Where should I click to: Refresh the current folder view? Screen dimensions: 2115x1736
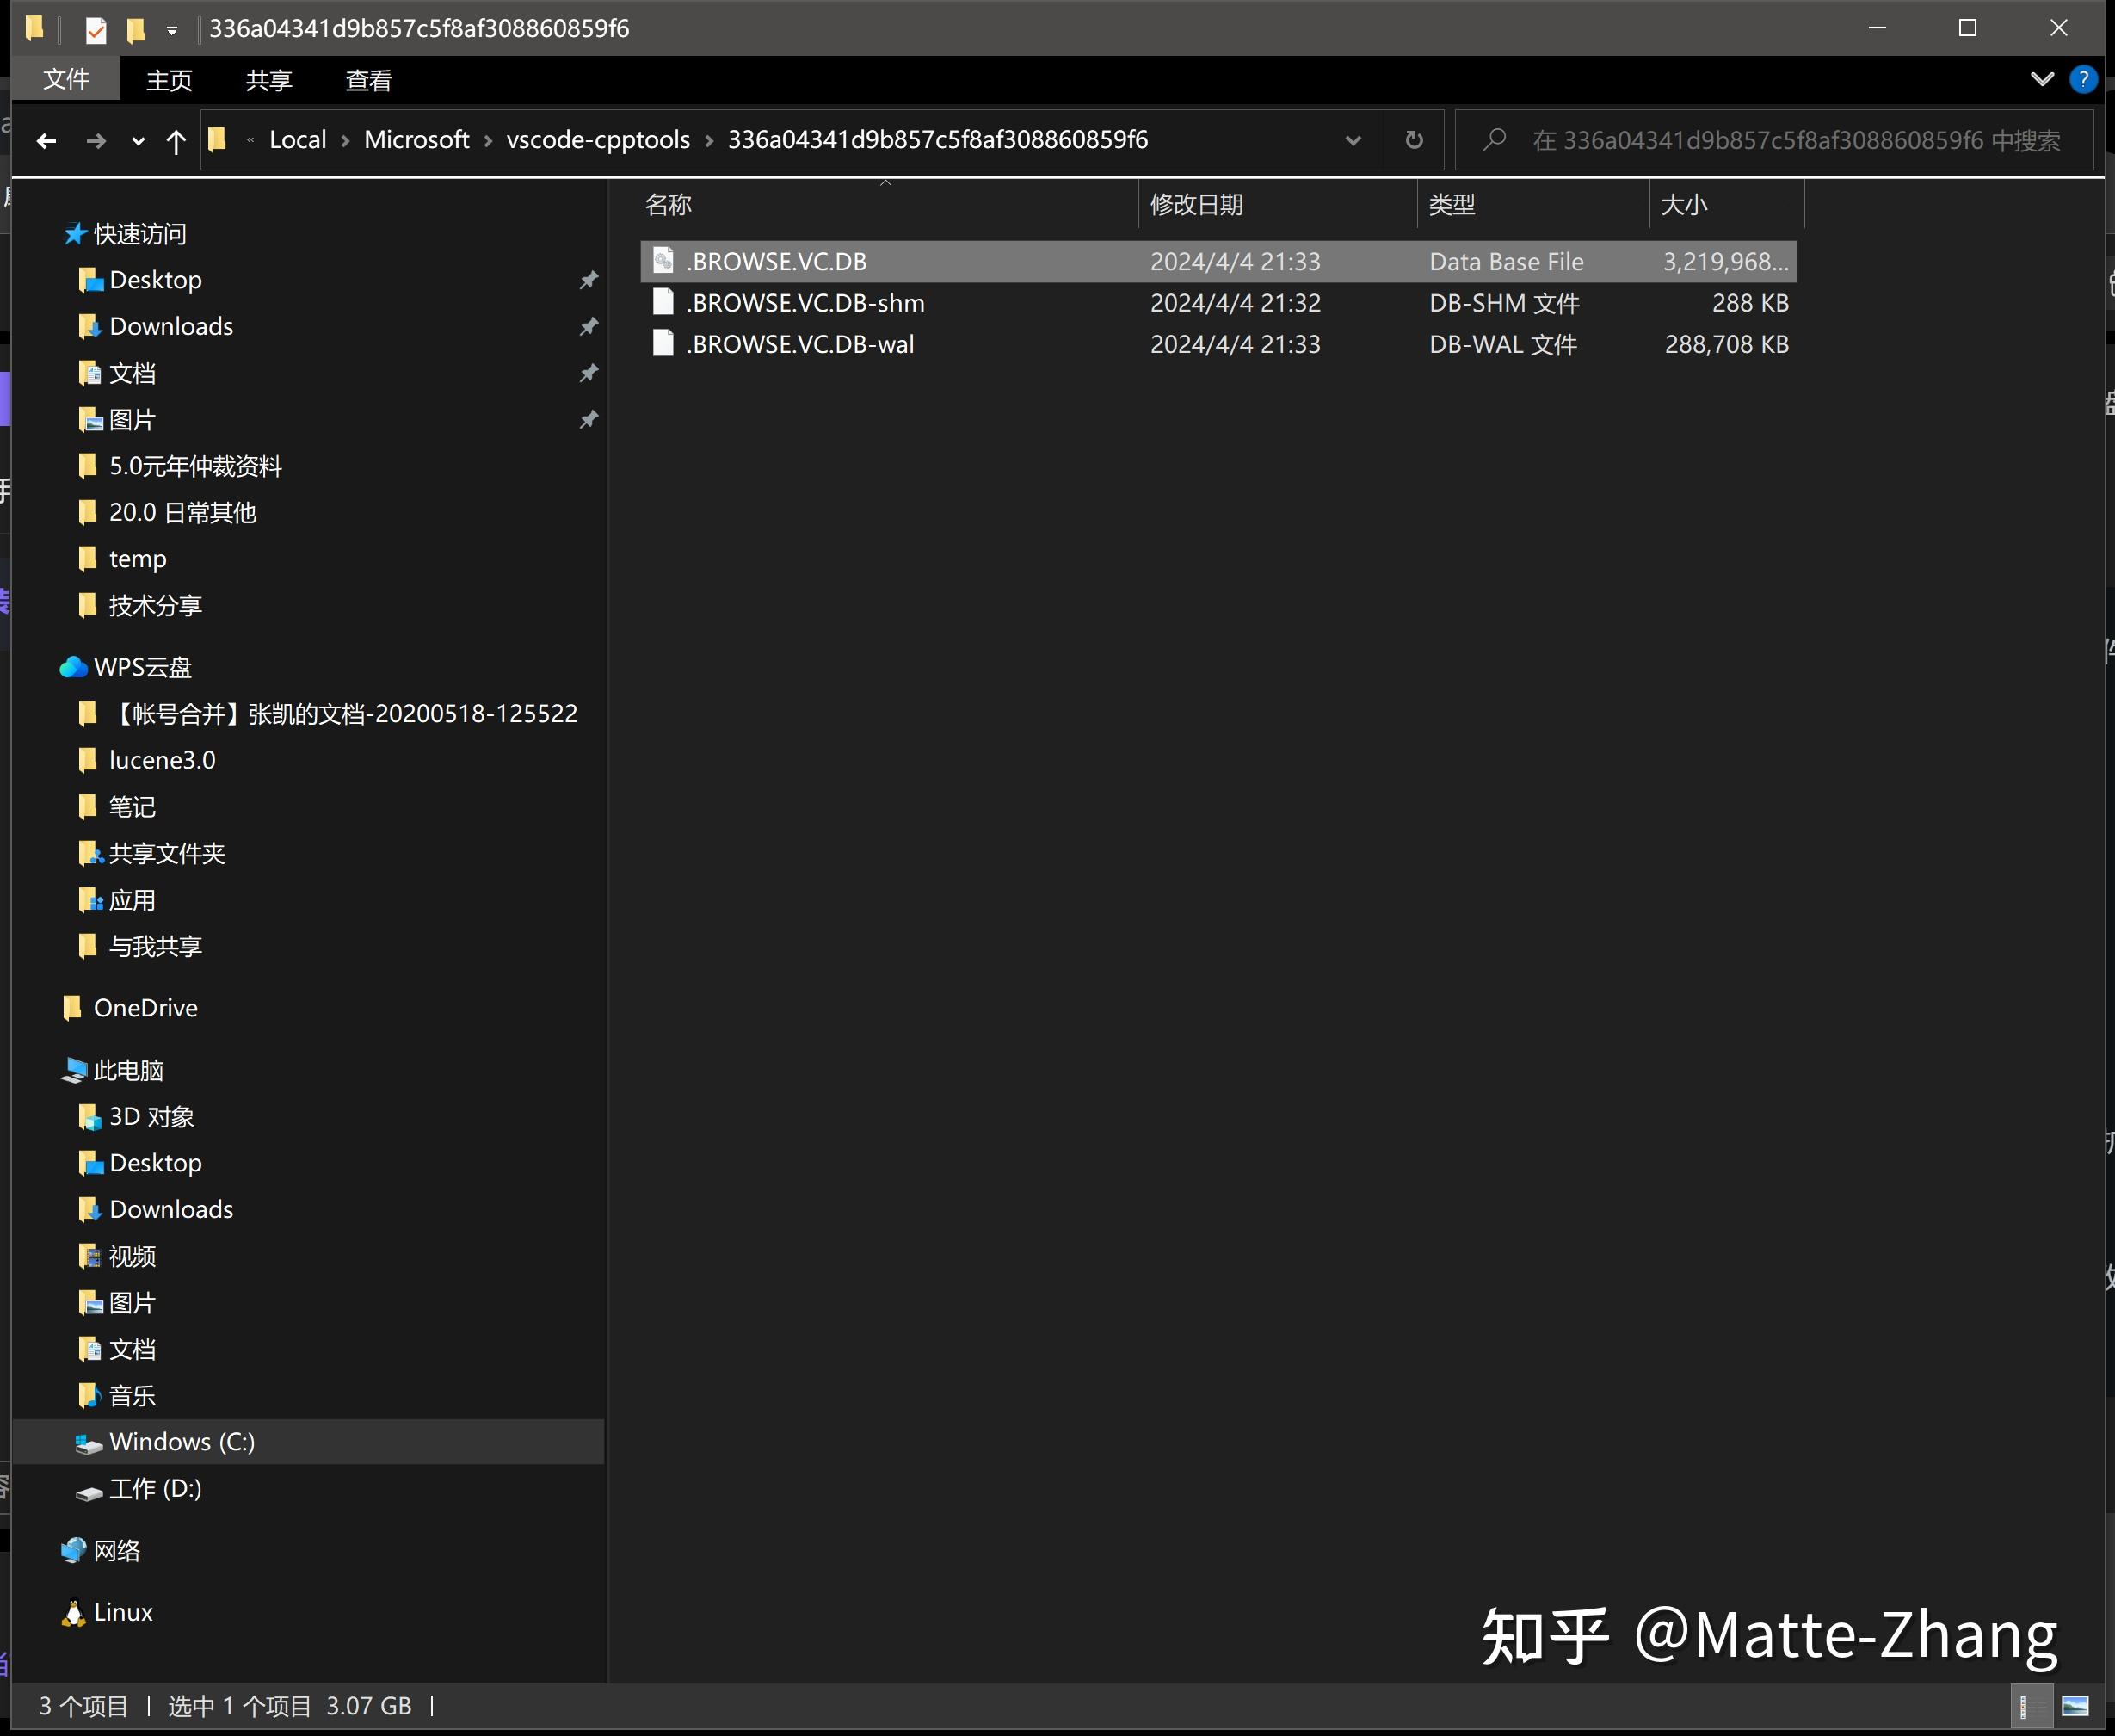coord(1414,140)
